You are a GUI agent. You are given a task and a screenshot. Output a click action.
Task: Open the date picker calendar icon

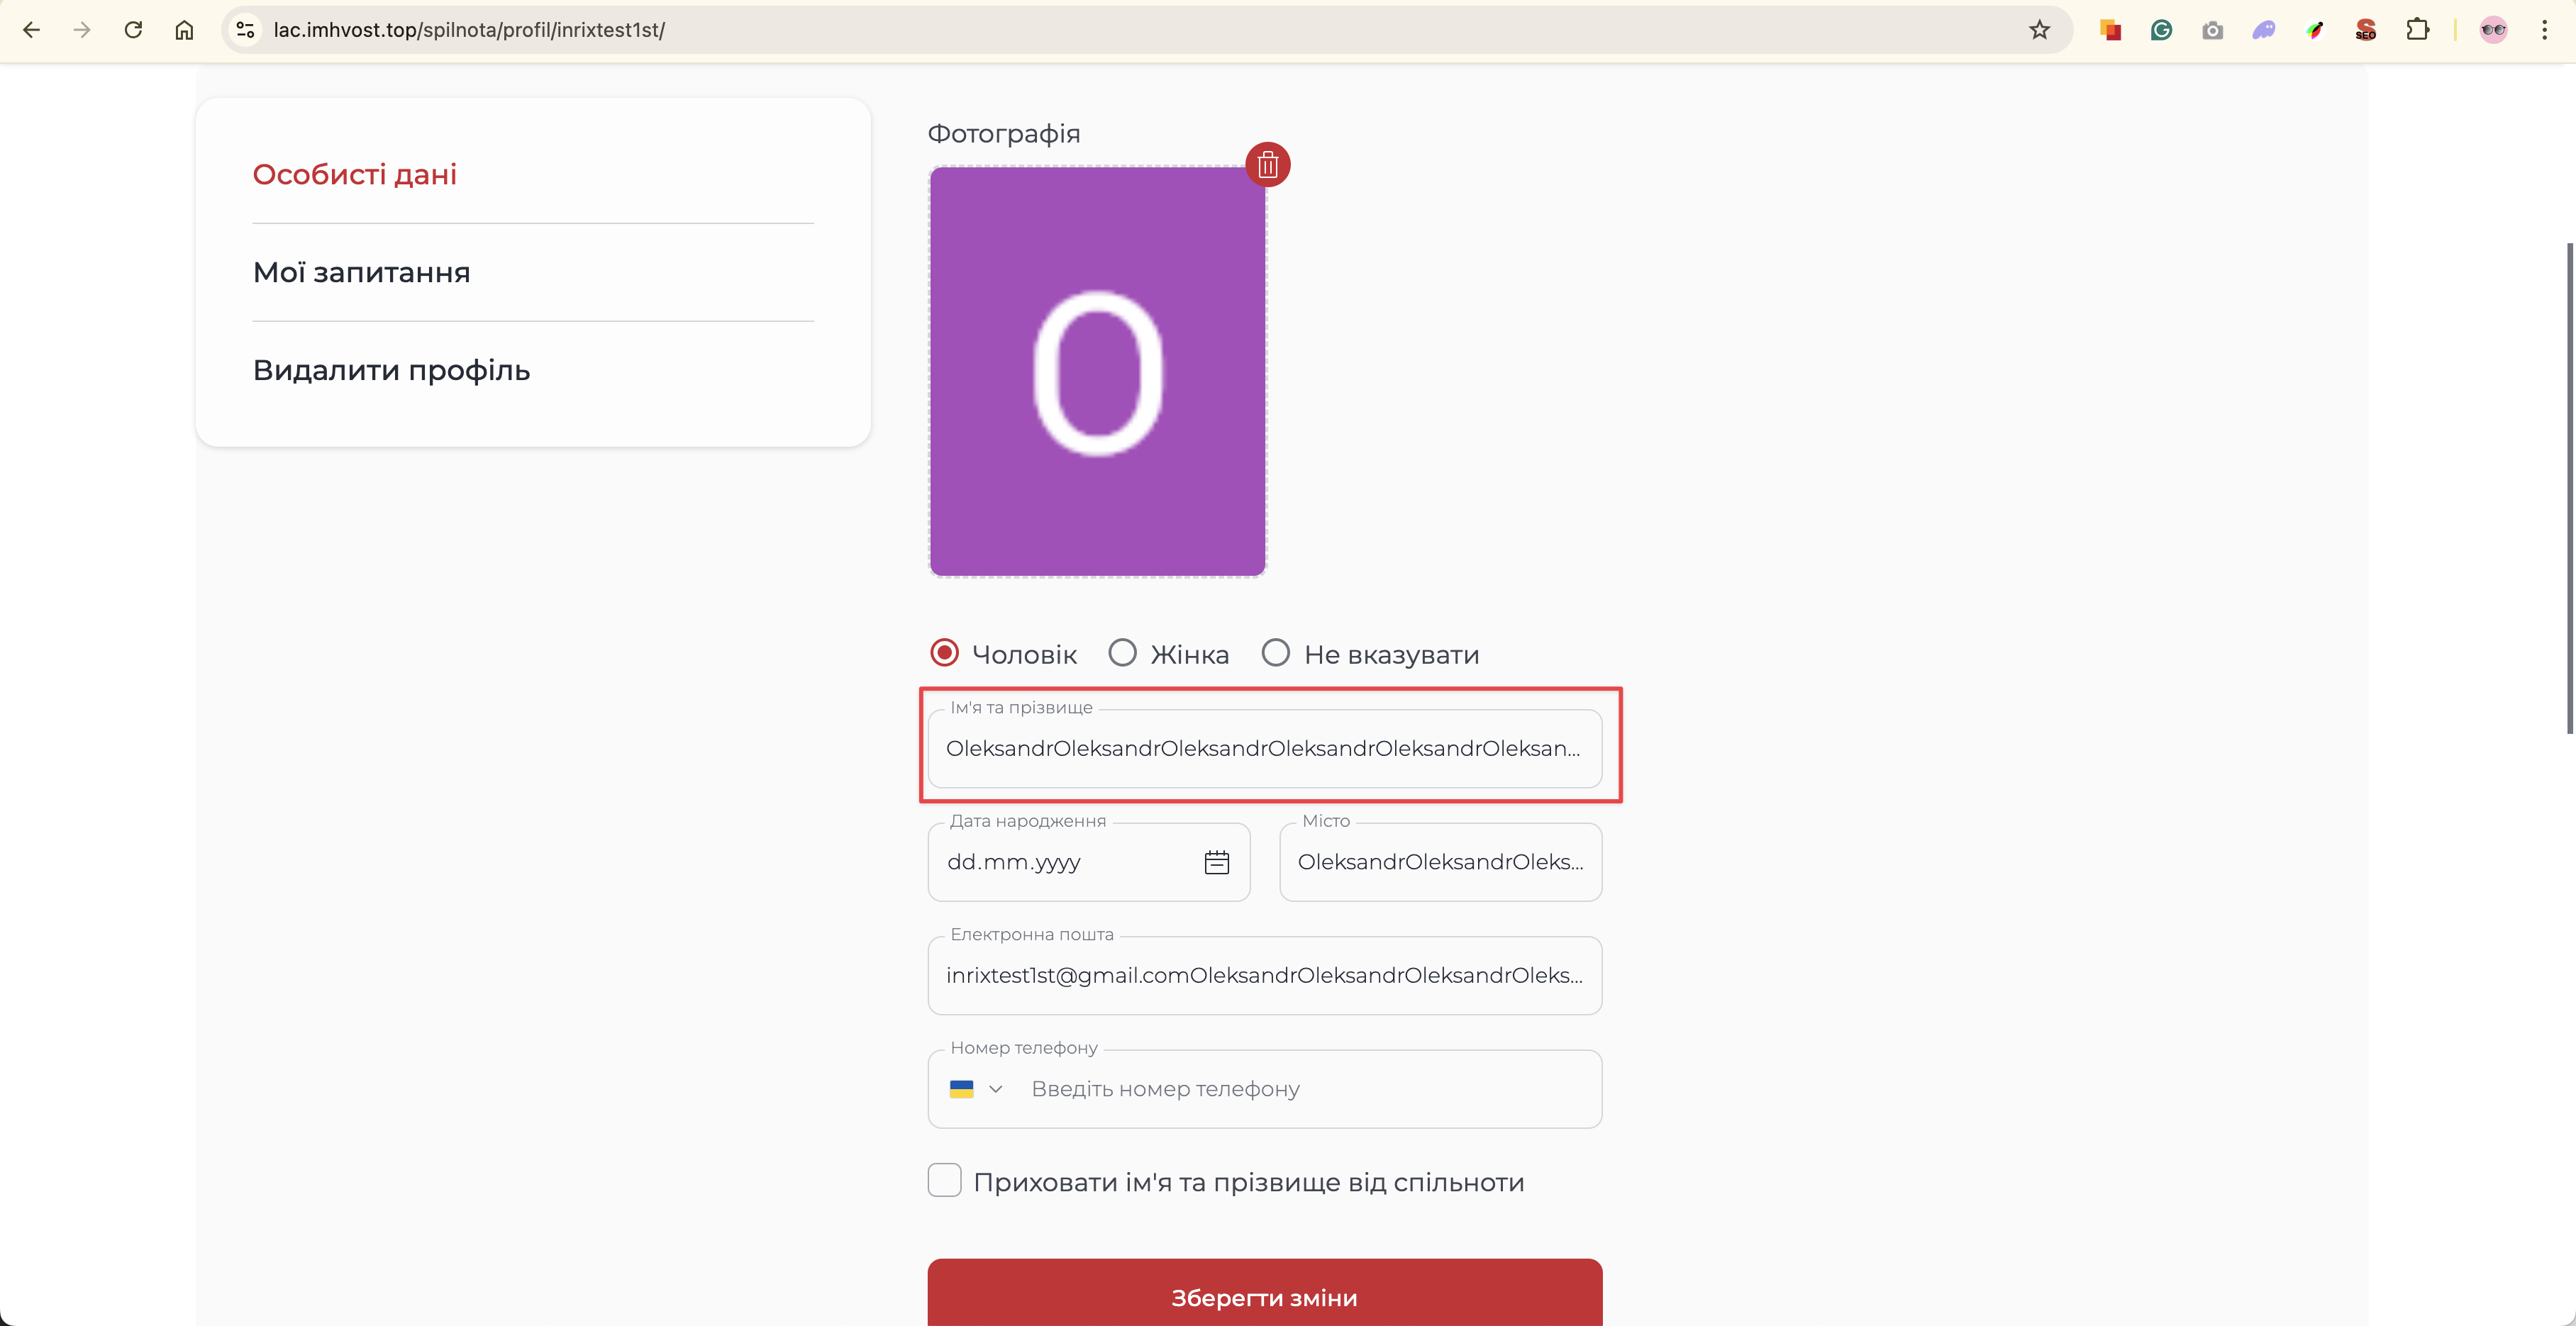1216,862
